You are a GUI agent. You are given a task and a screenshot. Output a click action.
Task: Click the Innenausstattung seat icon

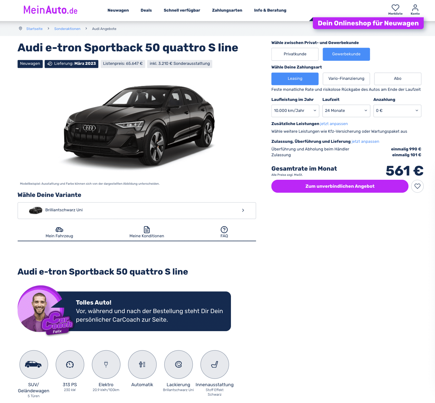215,364
